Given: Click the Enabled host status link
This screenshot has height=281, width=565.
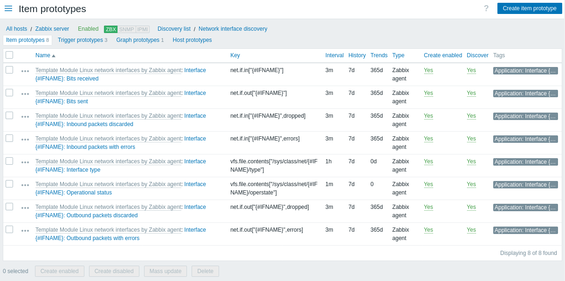Looking at the screenshot, I should pyautogui.click(x=88, y=29).
